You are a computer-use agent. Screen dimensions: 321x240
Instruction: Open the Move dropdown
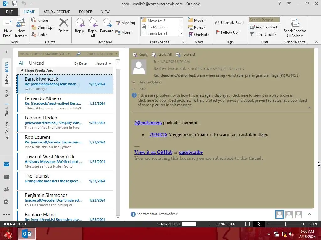197,20
